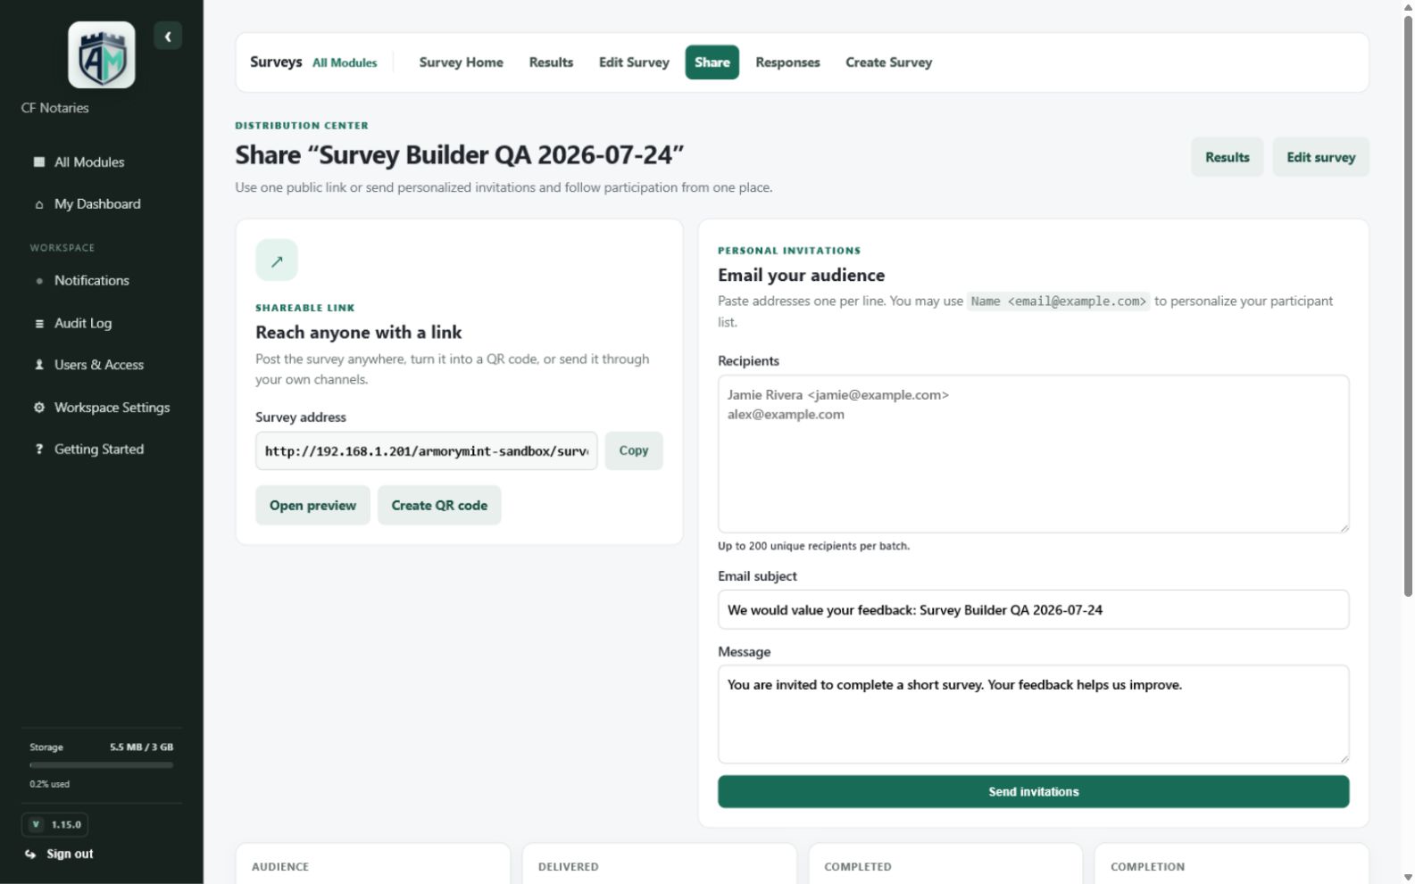Image resolution: width=1415 pixels, height=884 pixels.
Task: Click the version 1.15.0 badge
Action: 54,825
